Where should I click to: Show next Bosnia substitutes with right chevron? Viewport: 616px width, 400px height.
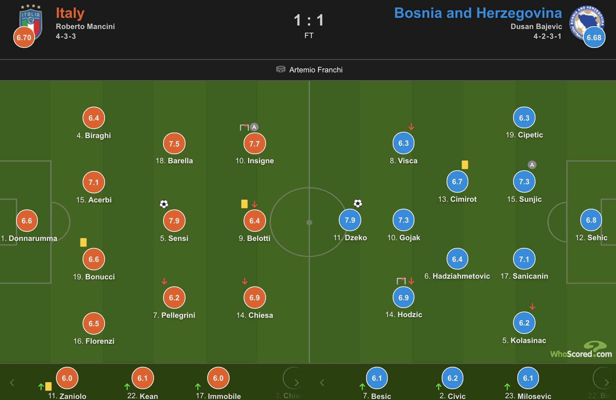(607, 383)
